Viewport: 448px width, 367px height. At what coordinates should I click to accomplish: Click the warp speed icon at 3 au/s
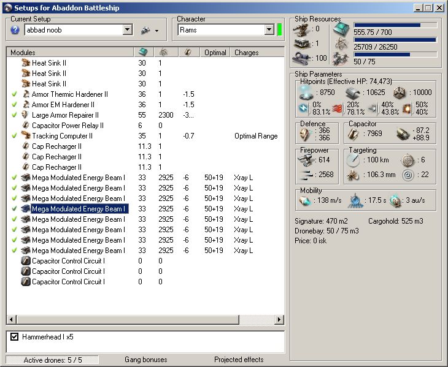(396, 201)
